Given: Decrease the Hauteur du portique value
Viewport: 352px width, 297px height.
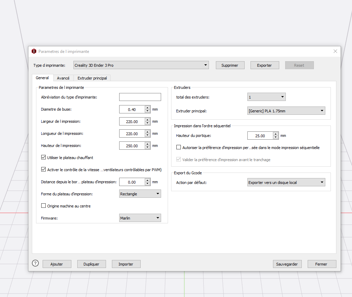Looking at the screenshot, I should pos(275,137).
